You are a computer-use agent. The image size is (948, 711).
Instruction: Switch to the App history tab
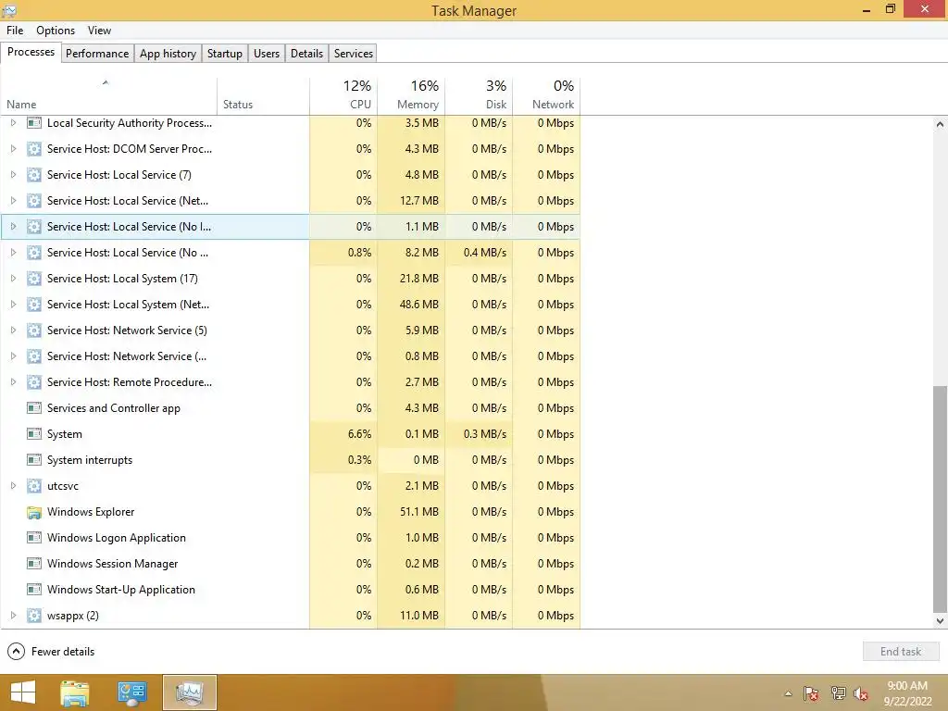(168, 53)
